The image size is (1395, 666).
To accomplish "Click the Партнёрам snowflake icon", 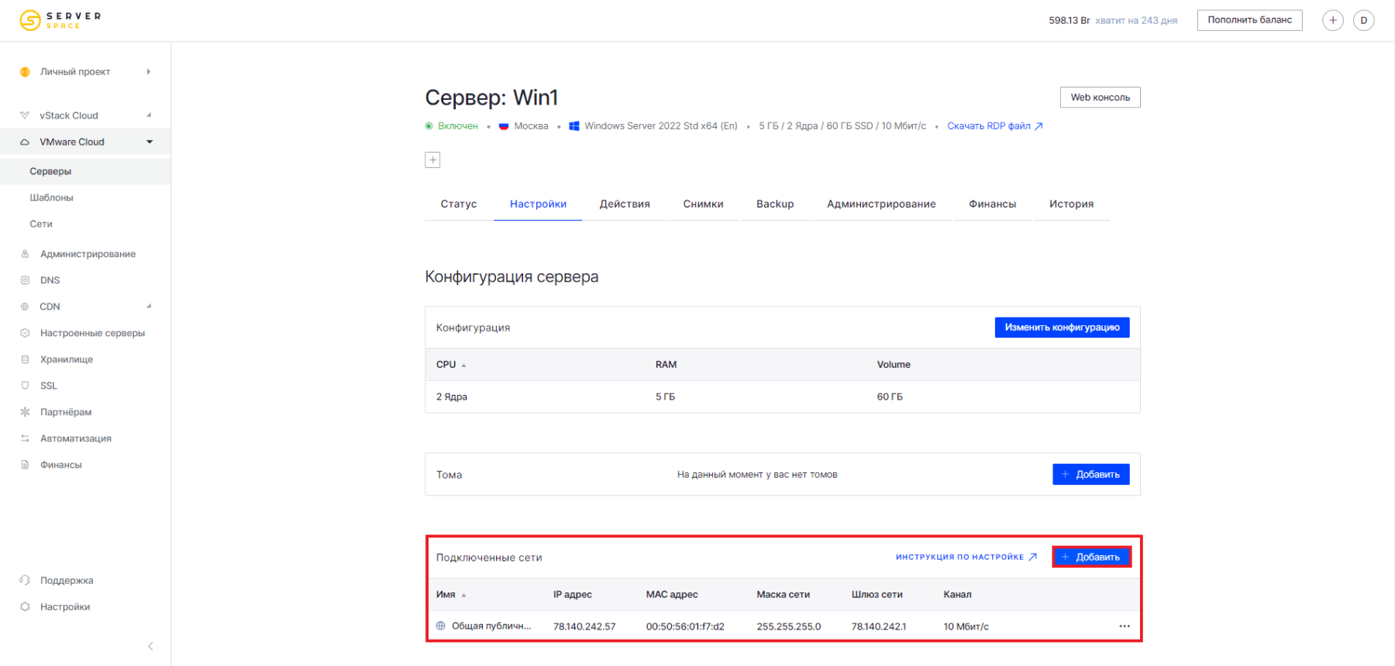I will (25, 412).
